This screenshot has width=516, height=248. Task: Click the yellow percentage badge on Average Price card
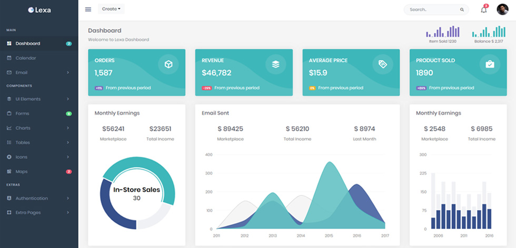click(x=312, y=88)
